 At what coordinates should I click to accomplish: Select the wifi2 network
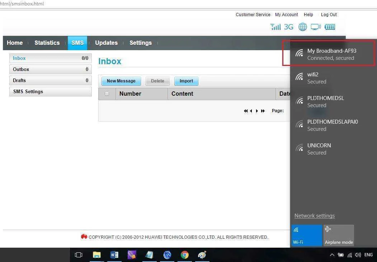(334, 78)
